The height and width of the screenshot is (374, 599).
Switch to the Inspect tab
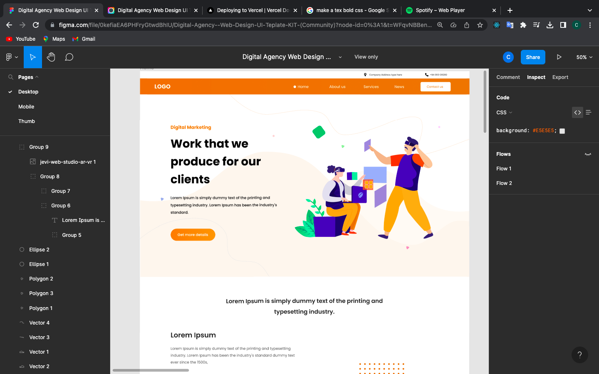pos(536,77)
